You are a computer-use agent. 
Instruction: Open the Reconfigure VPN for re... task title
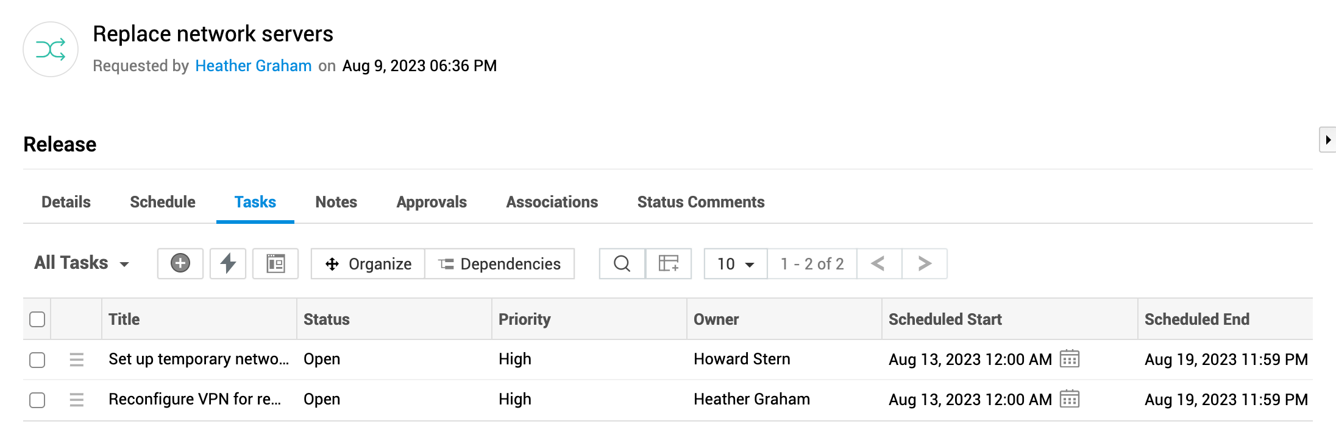195,399
